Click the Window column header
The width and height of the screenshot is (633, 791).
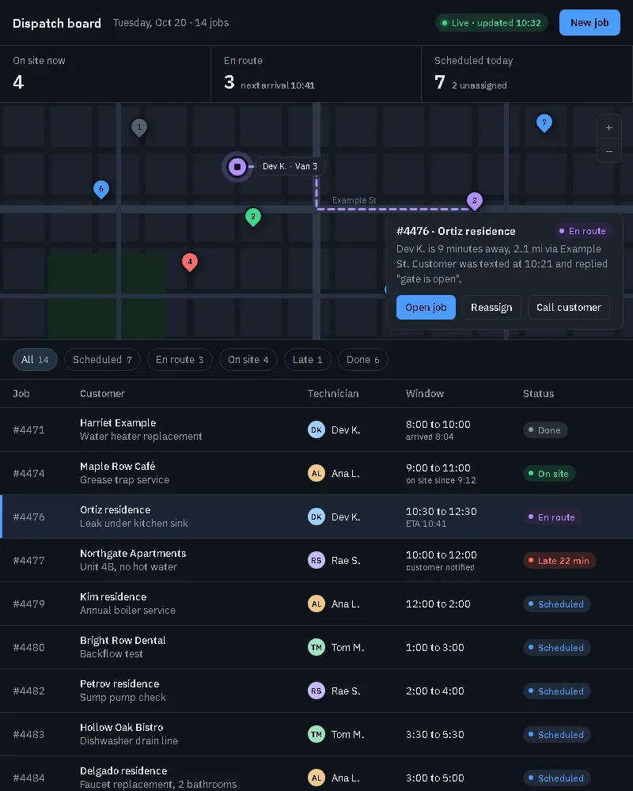(425, 393)
